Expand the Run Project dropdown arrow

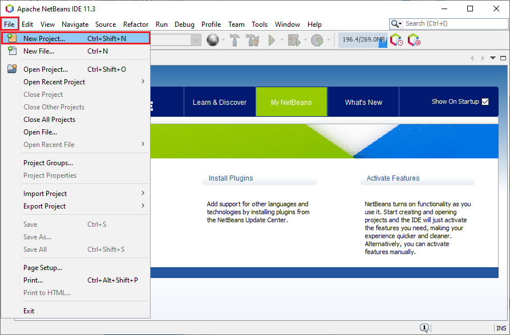click(282, 40)
